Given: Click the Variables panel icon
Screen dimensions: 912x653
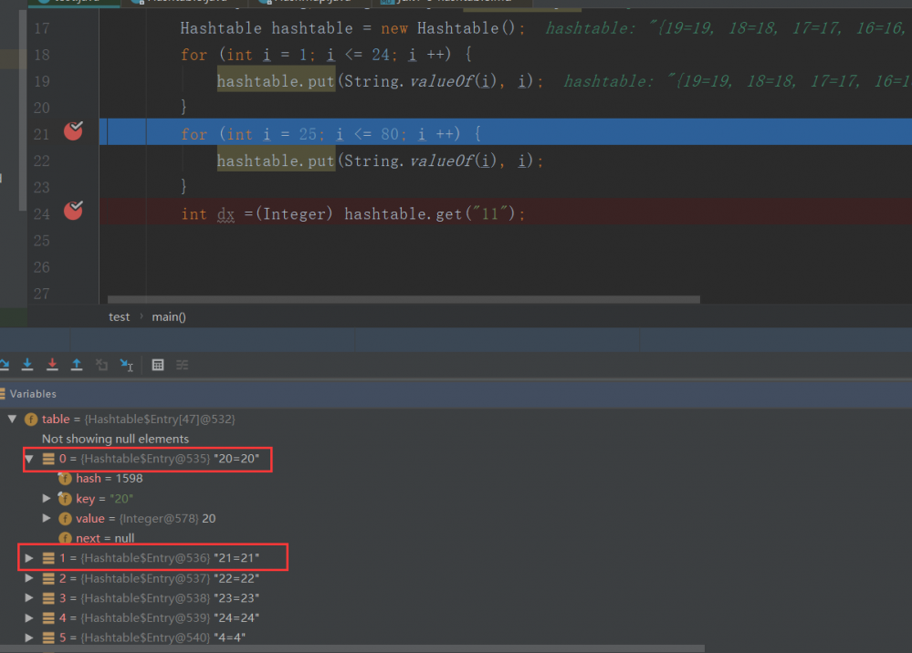Looking at the screenshot, I should (x=4, y=394).
